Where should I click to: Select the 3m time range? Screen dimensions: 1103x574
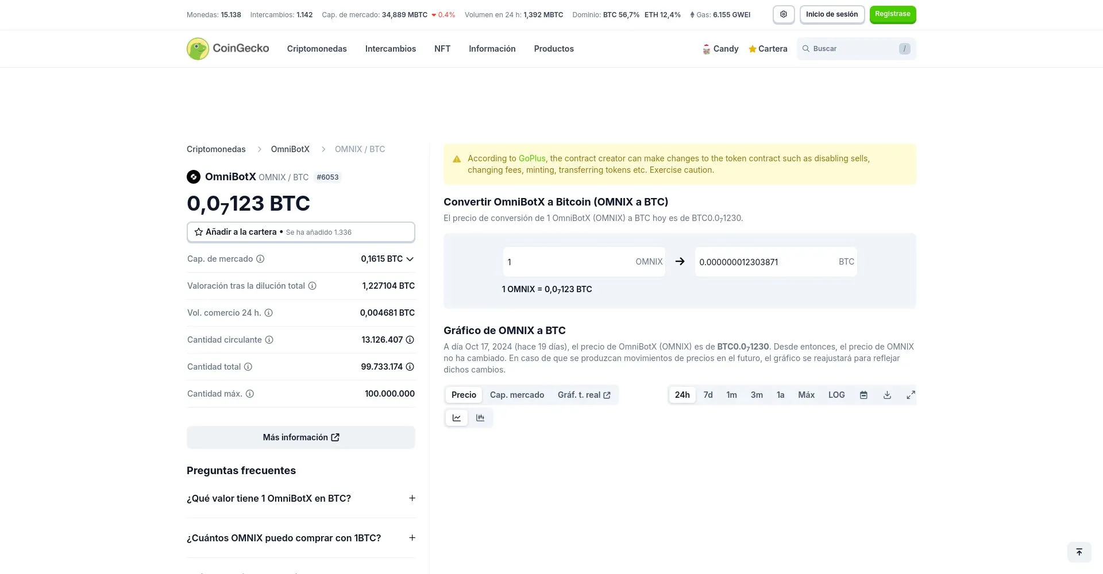(x=757, y=395)
